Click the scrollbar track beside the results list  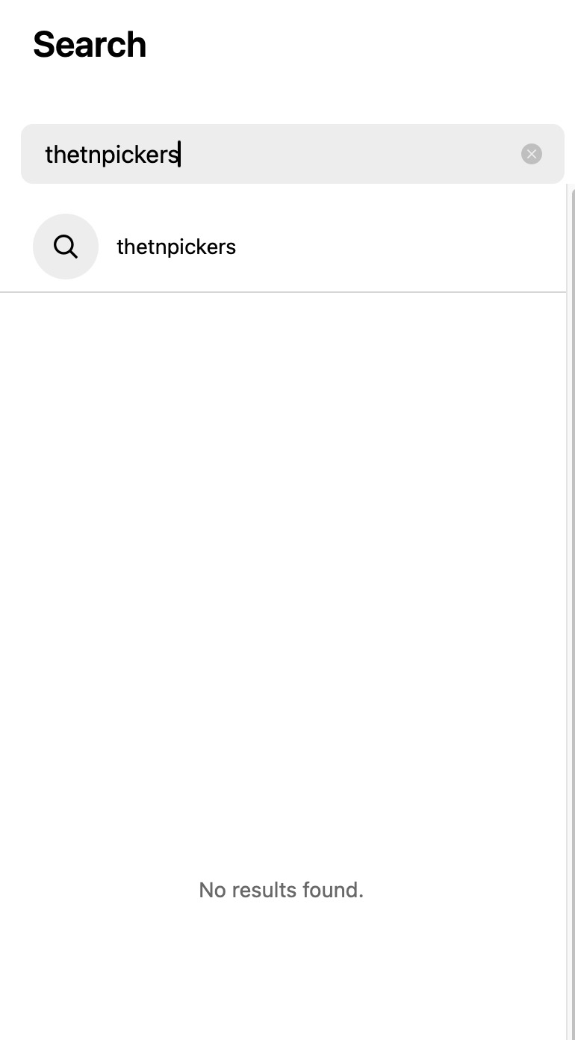[571, 612]
